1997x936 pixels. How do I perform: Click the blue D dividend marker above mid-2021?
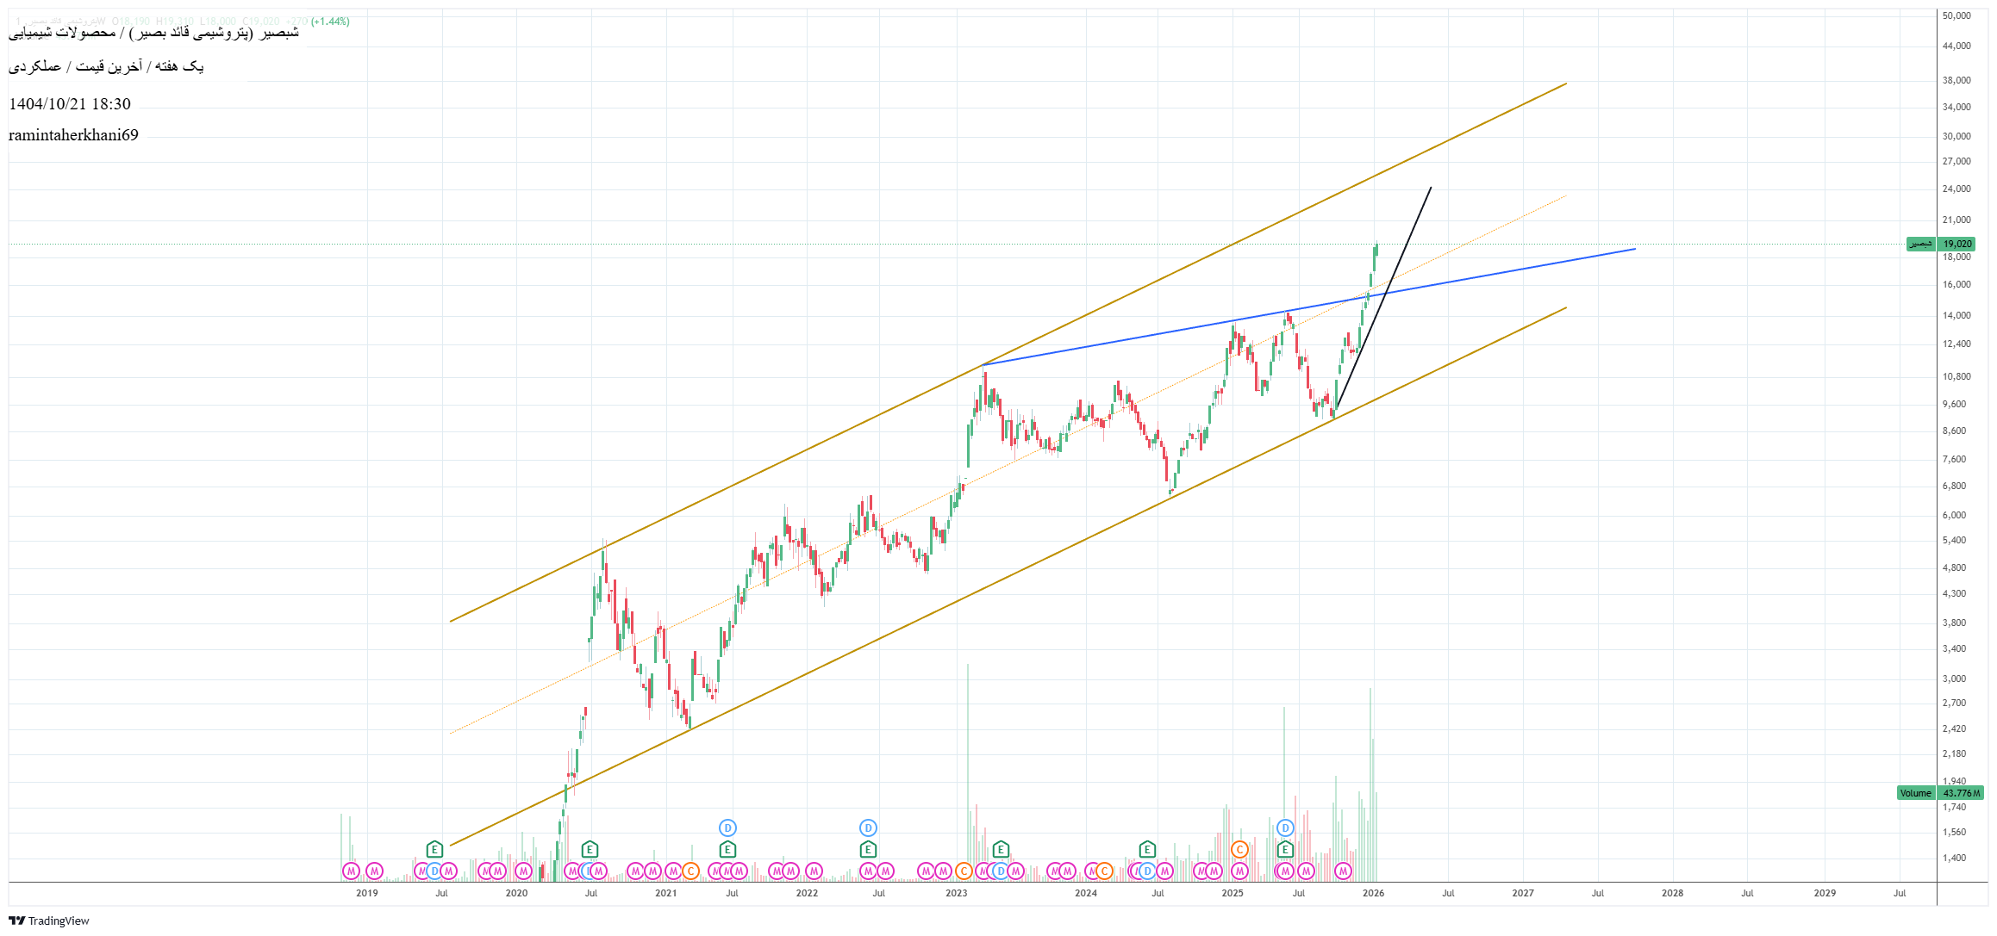[x=727, y=828]
